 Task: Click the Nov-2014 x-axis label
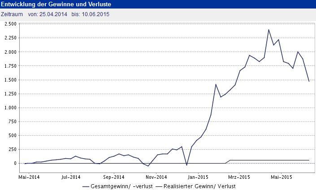tap(156, 177)
